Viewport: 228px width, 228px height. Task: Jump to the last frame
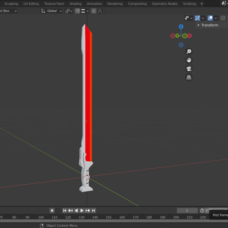pos(93,211)
